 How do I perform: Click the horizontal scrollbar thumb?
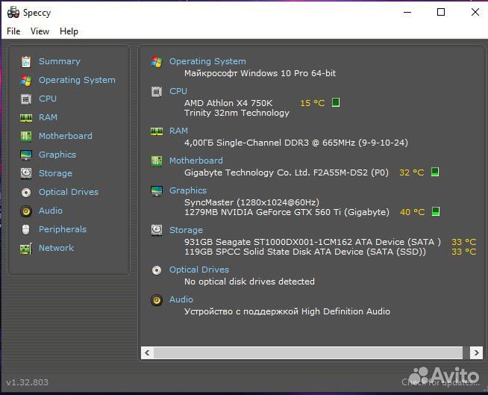(x=308, y=352)
